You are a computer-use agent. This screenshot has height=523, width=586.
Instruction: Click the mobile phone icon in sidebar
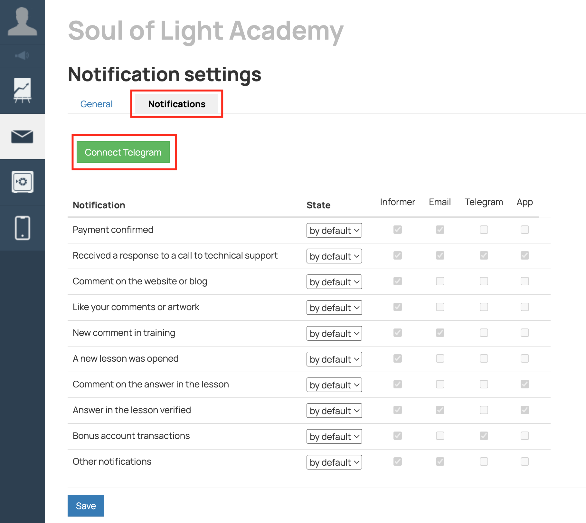pyautogui.click(x=22, y=228)
